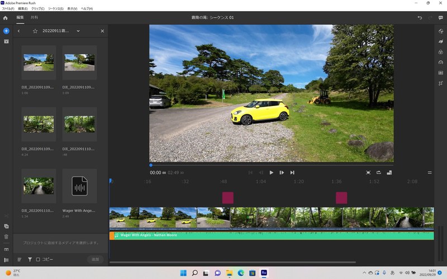Open the preview monitor options menu

pyautogui.click(x=430, y=172)
